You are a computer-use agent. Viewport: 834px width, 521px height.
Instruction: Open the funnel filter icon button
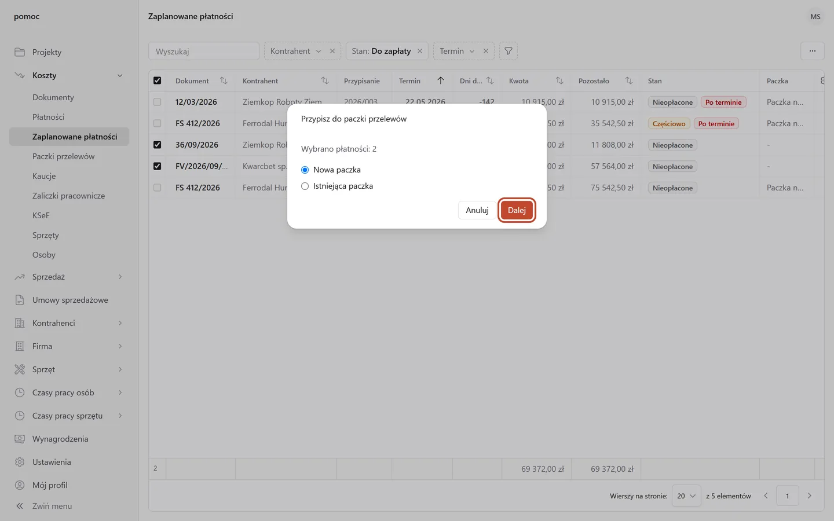(508, 51)
